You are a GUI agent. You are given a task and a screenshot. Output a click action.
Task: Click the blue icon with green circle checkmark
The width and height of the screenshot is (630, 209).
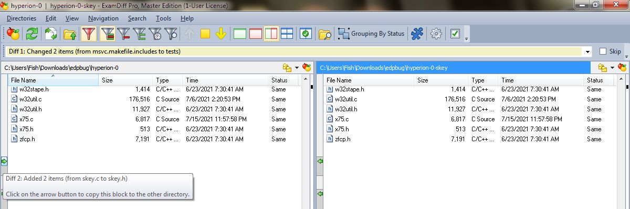306,34
